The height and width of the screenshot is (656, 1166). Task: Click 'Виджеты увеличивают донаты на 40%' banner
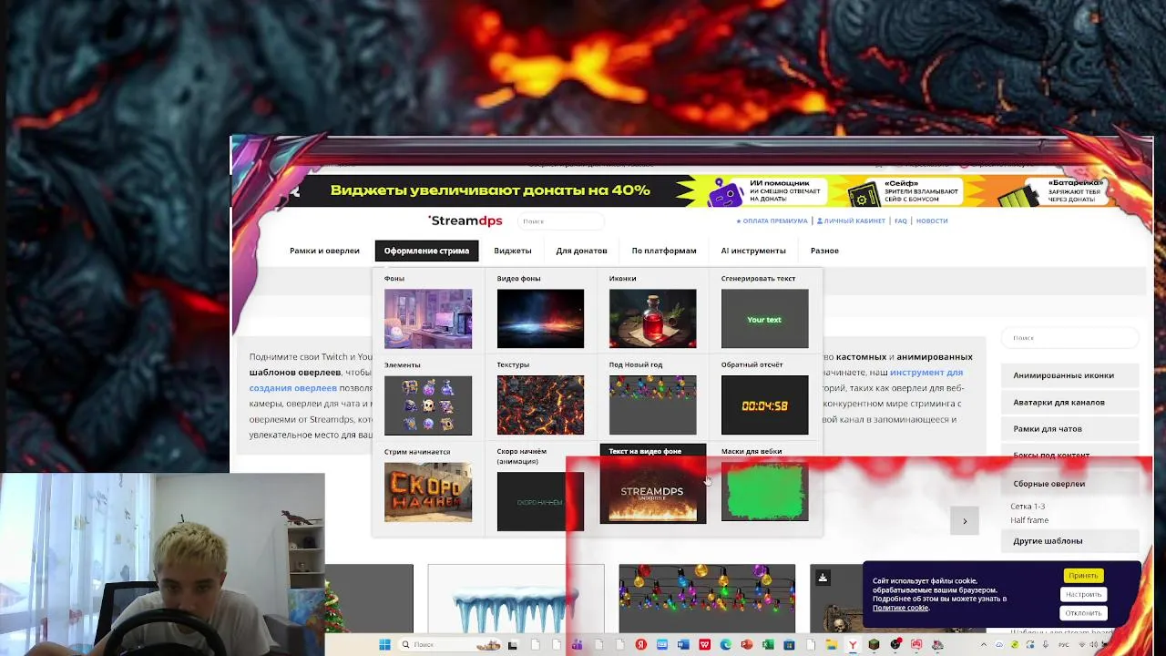coord(490,190)
